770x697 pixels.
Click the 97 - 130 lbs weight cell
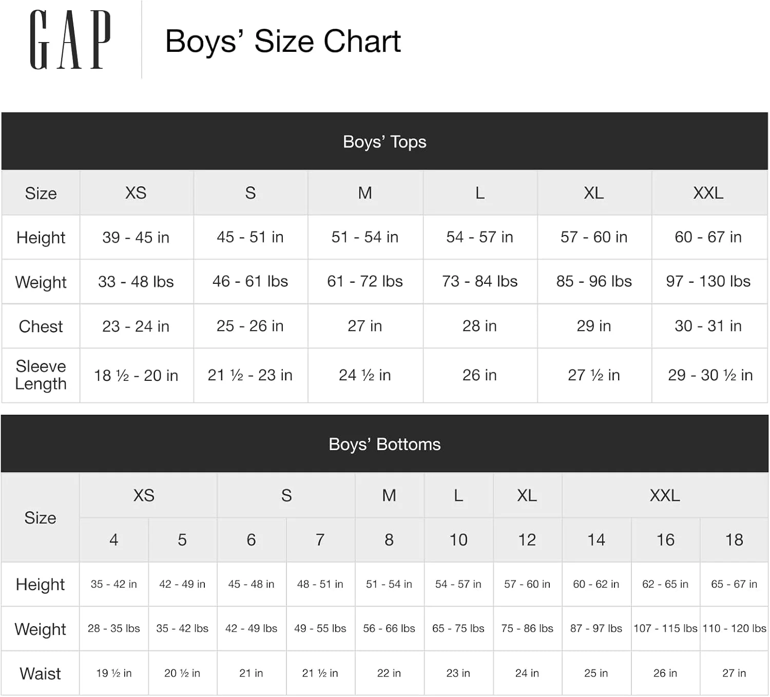click(708, 281)
